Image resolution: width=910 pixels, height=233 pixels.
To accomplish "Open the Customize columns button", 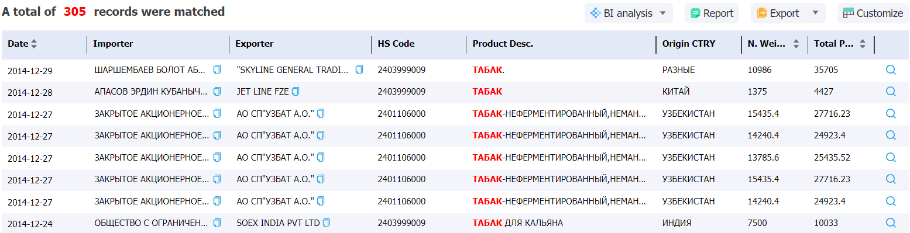I will tap(873, 13).
